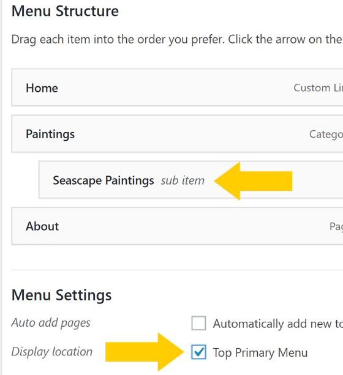Image resolution: width=343 pixels, height=375 pixels.
Task: Click the 'Top Primary Menu' label text
Action: point(260,353)
